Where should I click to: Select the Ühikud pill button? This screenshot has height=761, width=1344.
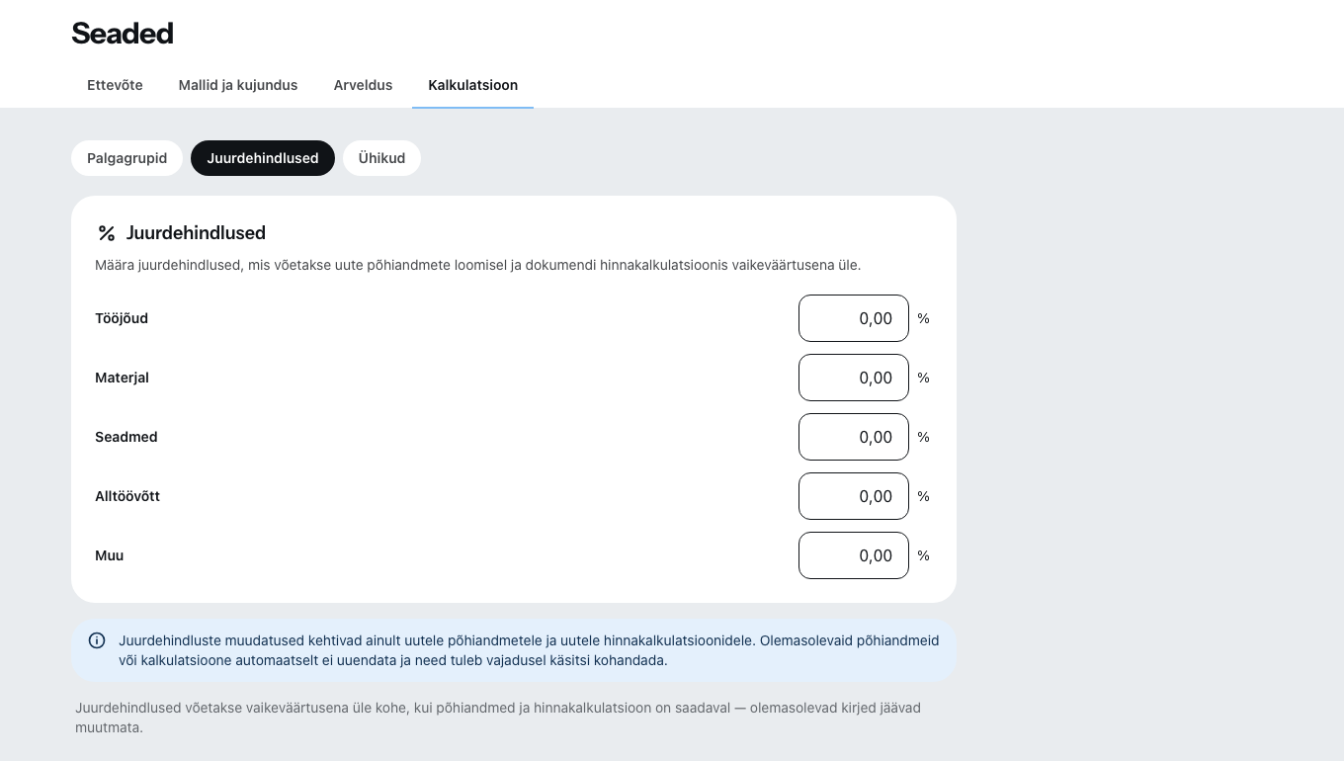(381, 158)
